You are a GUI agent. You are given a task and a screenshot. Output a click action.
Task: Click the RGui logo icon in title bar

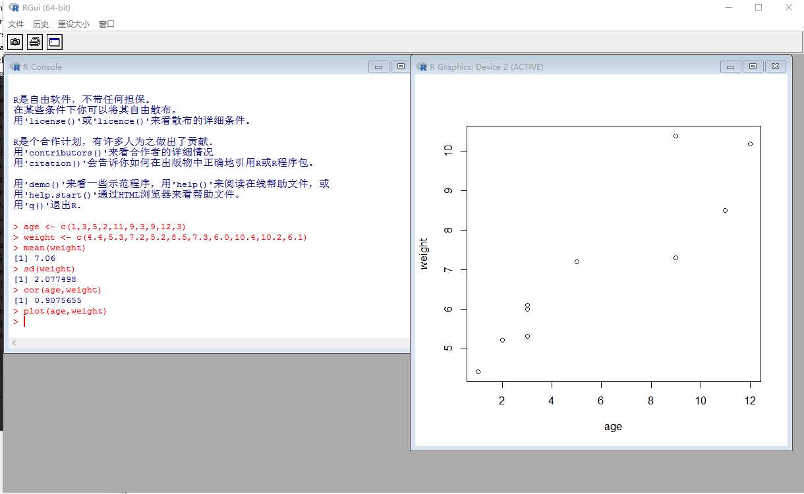pos(14,7)
